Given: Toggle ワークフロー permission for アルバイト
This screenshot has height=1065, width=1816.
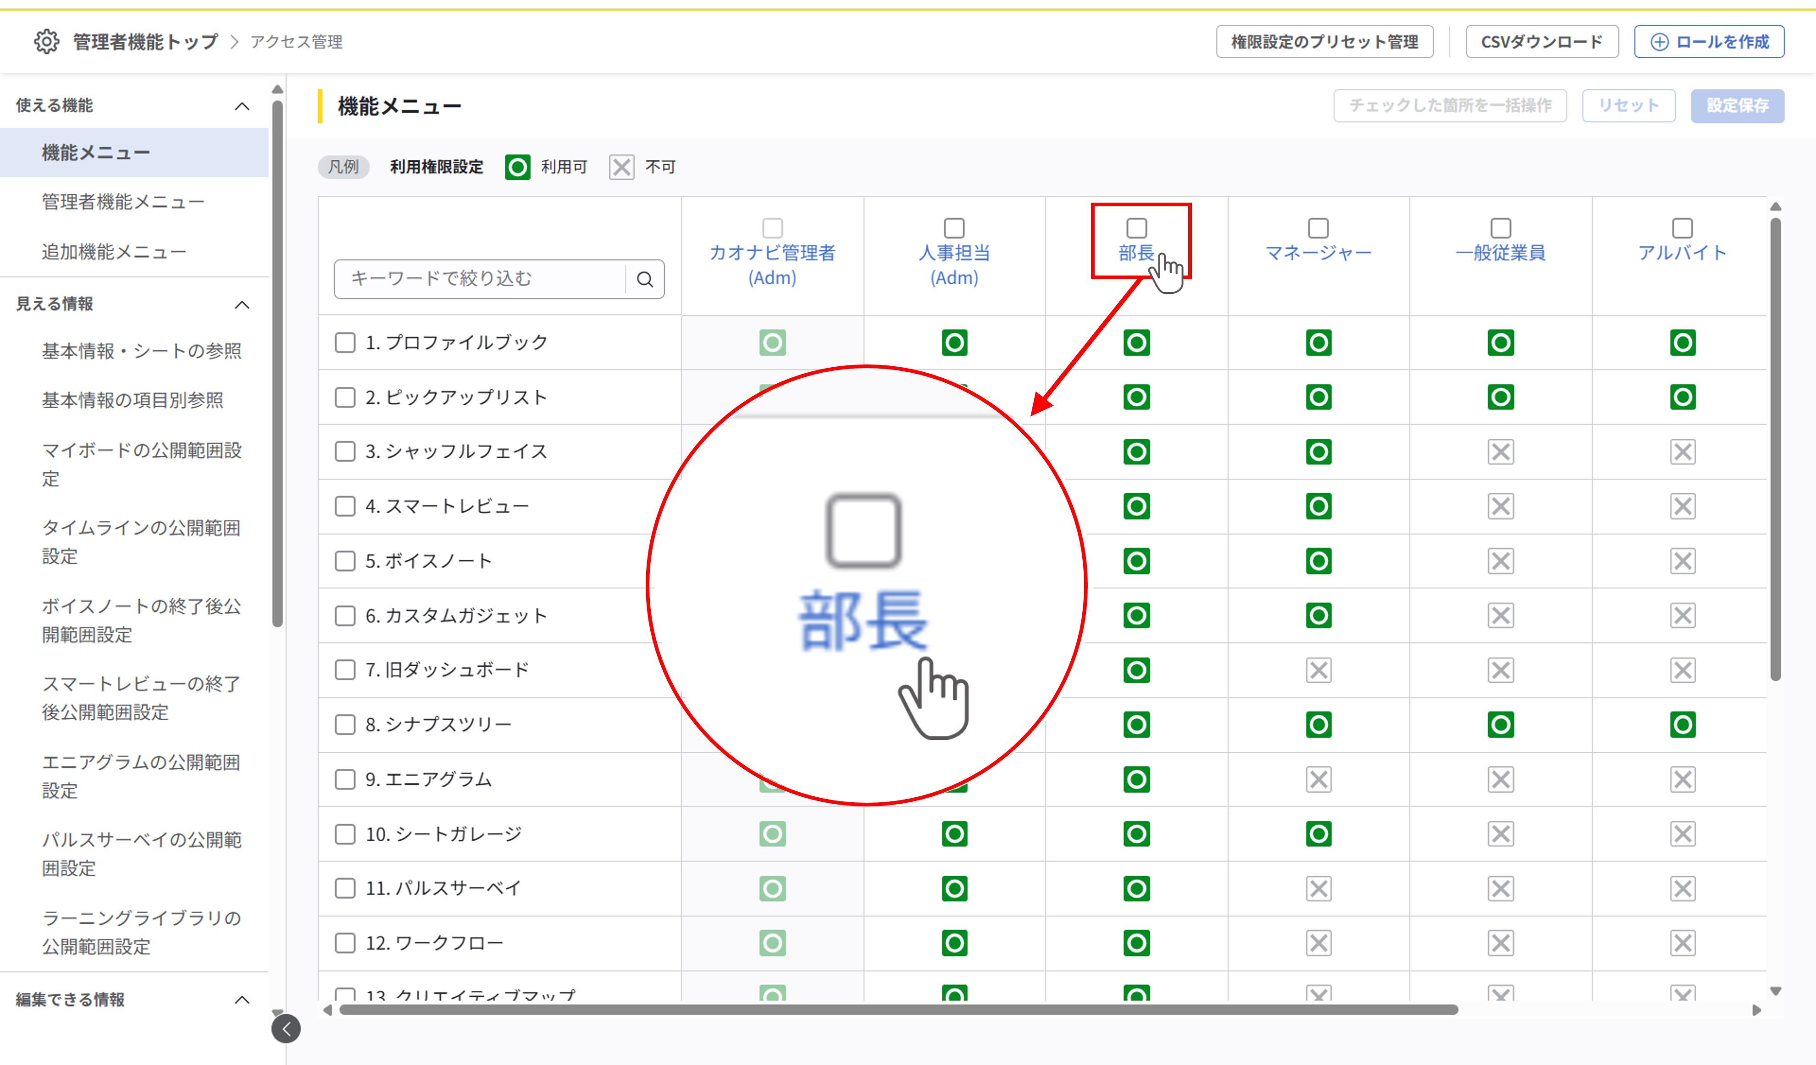Looking at the screenshot, I should pyautogui.click(x=1683, y=943).
